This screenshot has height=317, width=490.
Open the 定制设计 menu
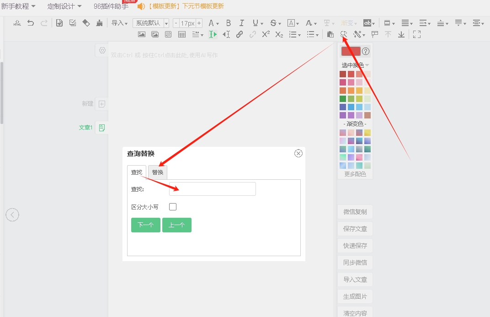tap(64, 6)
